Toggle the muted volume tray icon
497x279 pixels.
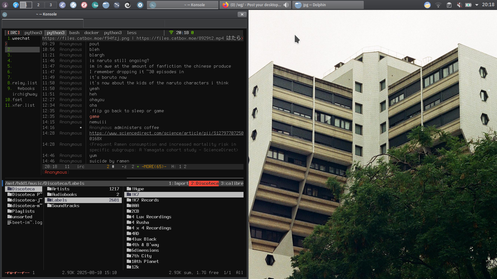[459, 5]
